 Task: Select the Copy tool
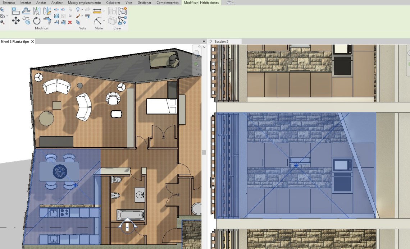[x=26, y=20]
